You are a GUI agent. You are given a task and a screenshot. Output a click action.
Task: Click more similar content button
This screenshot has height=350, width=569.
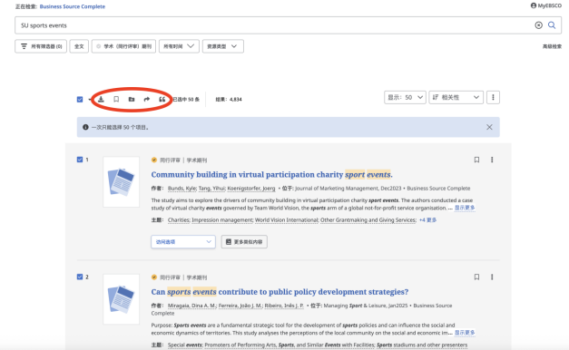coord(244,241)
